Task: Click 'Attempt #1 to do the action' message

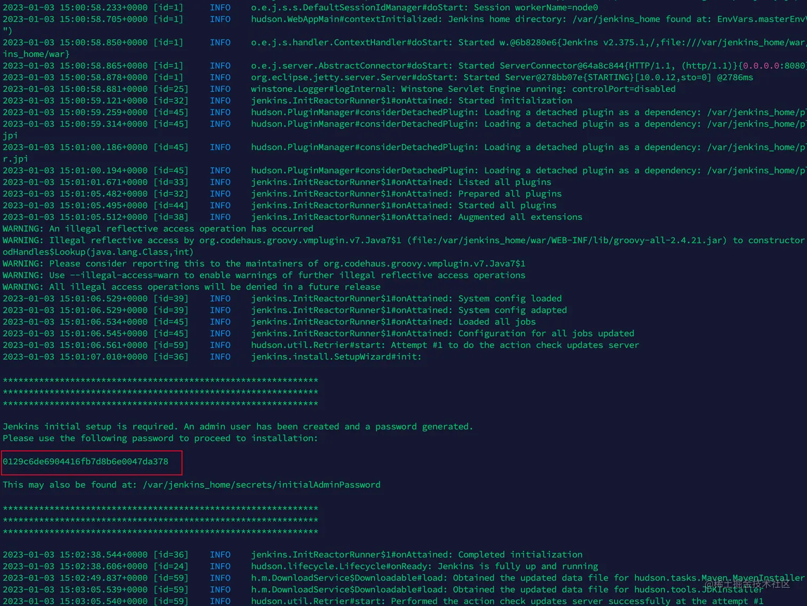Action: coord(461,346)
